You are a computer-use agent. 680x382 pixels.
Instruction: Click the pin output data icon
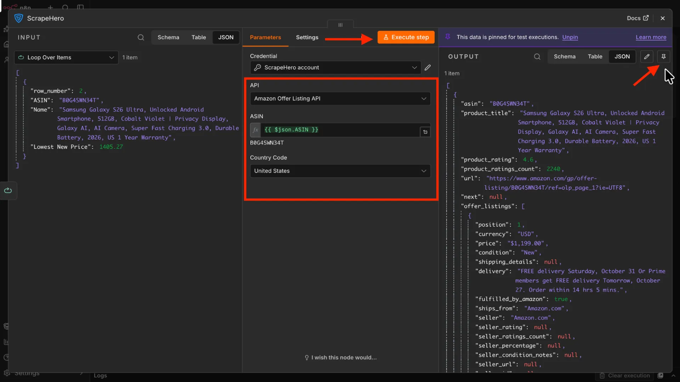click(663, 57)
